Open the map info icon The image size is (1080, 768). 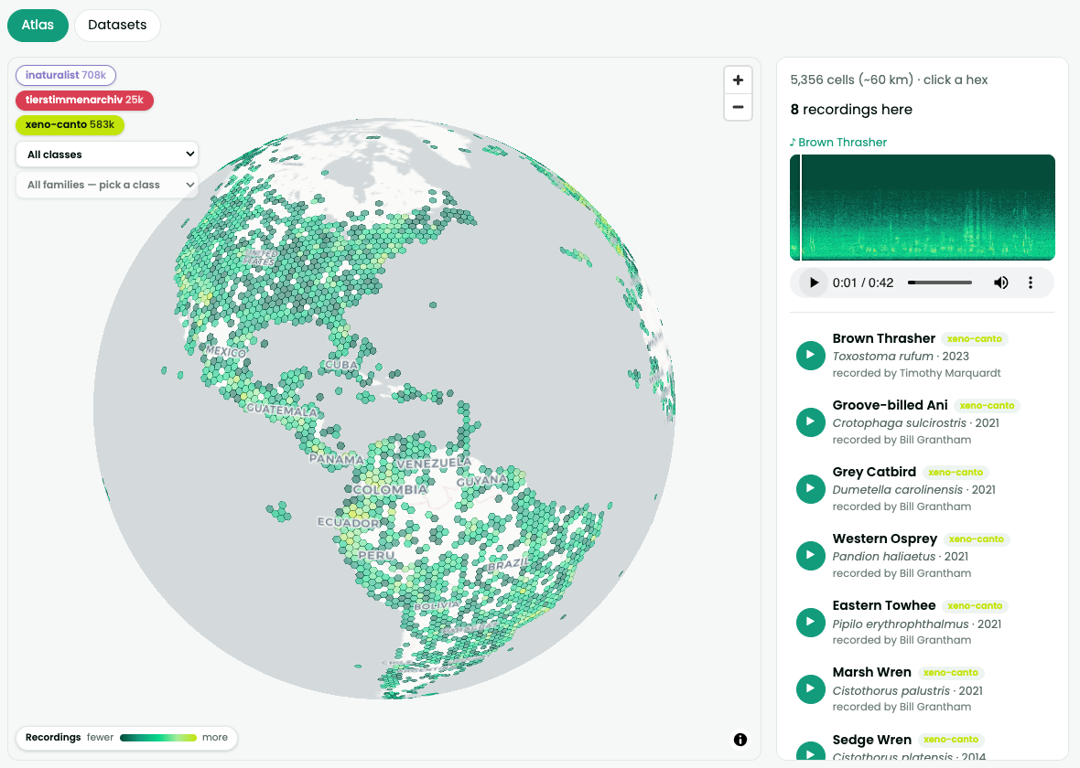tap(740, 739)
